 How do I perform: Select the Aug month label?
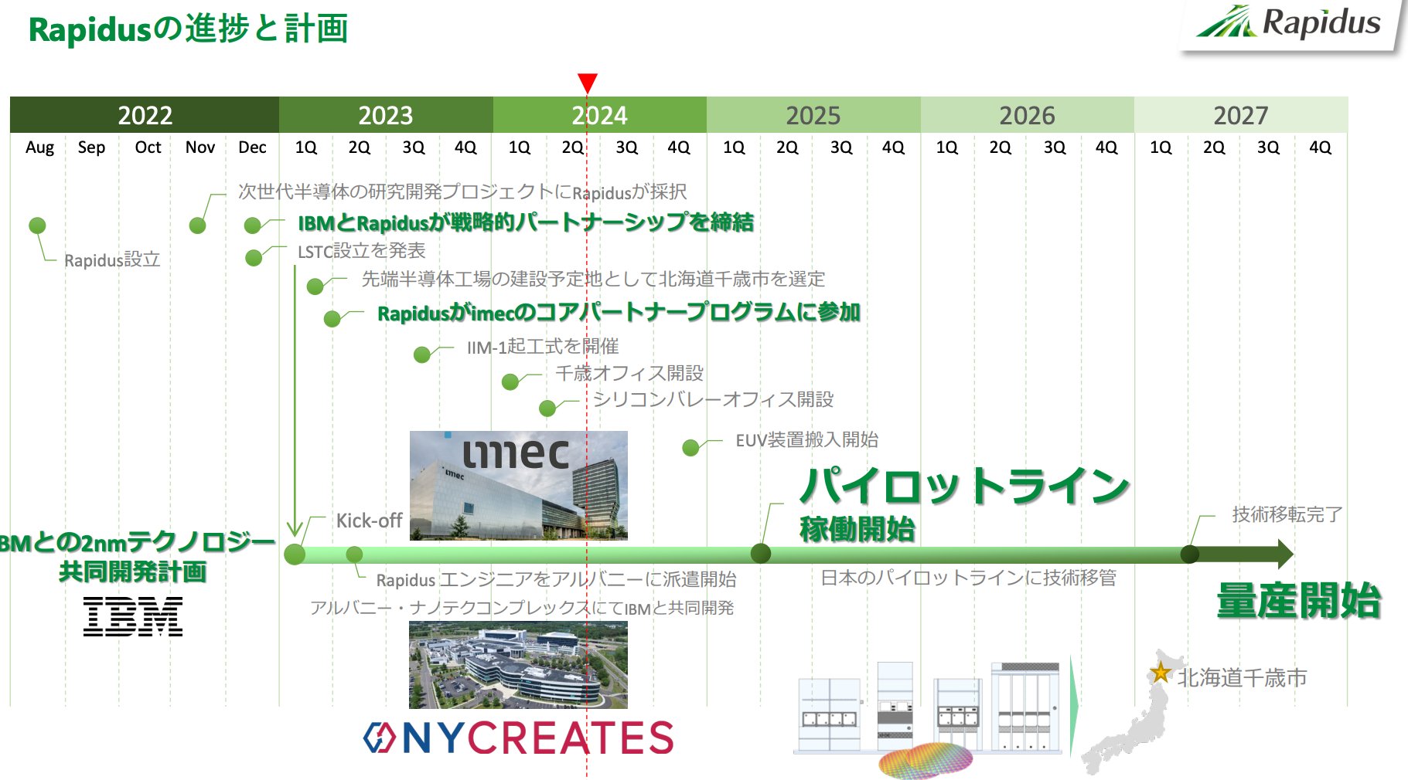[40, 148]
